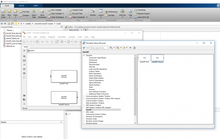Image resolution: width=220 pixels, height=139 pixels.
Task: Click the HackRF Transmit block in model
Action: pos(64,77)
